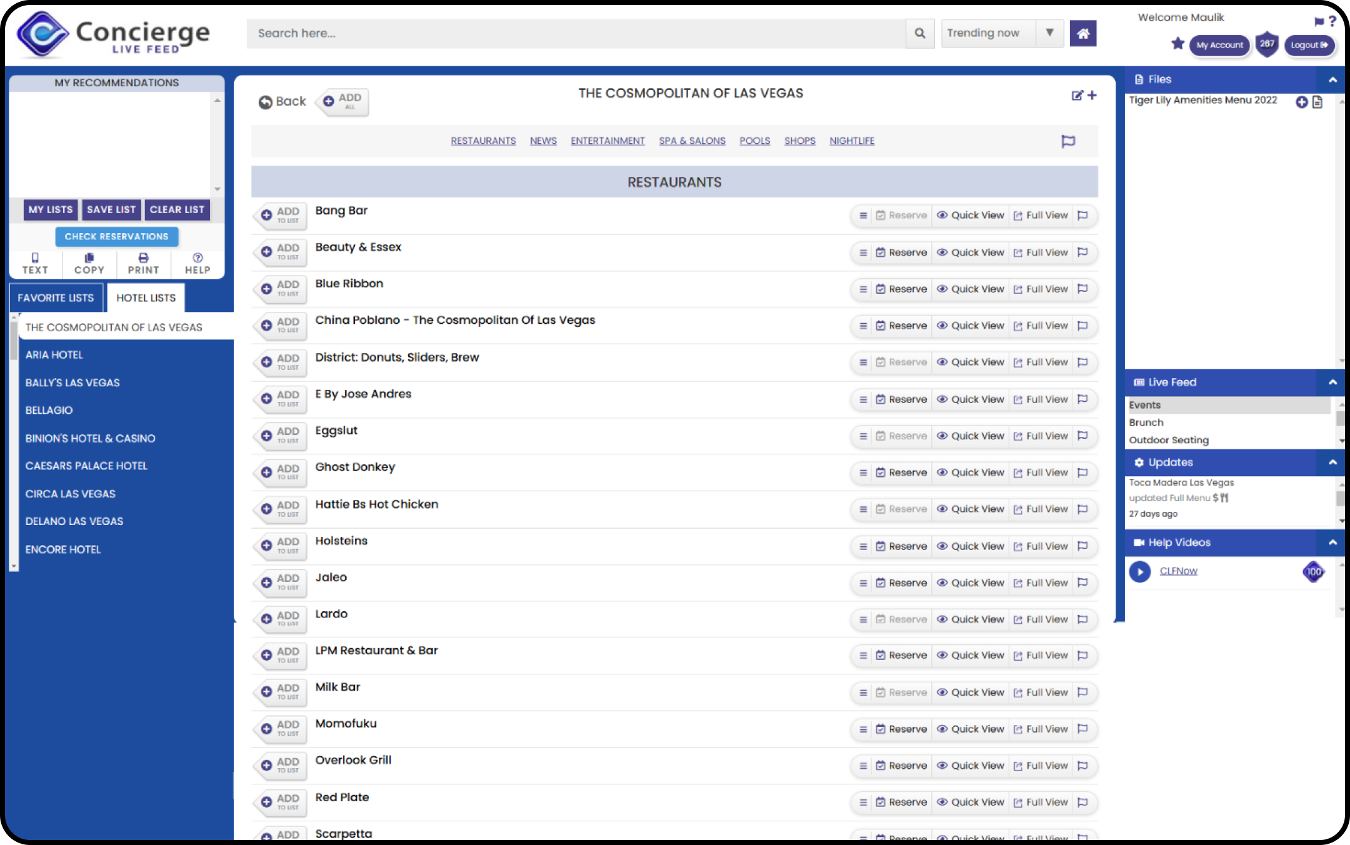Quick View China Poblano
Image resolution: width=1350 pixels, height=845 pixels.
click(x=970, y=326)
